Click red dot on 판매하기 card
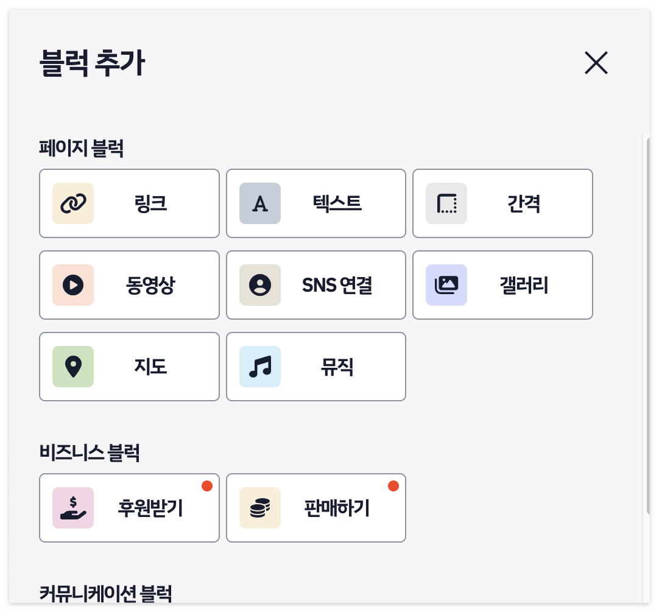The width and height of the screenshot is (659, 612). click(x=393, y=486)
